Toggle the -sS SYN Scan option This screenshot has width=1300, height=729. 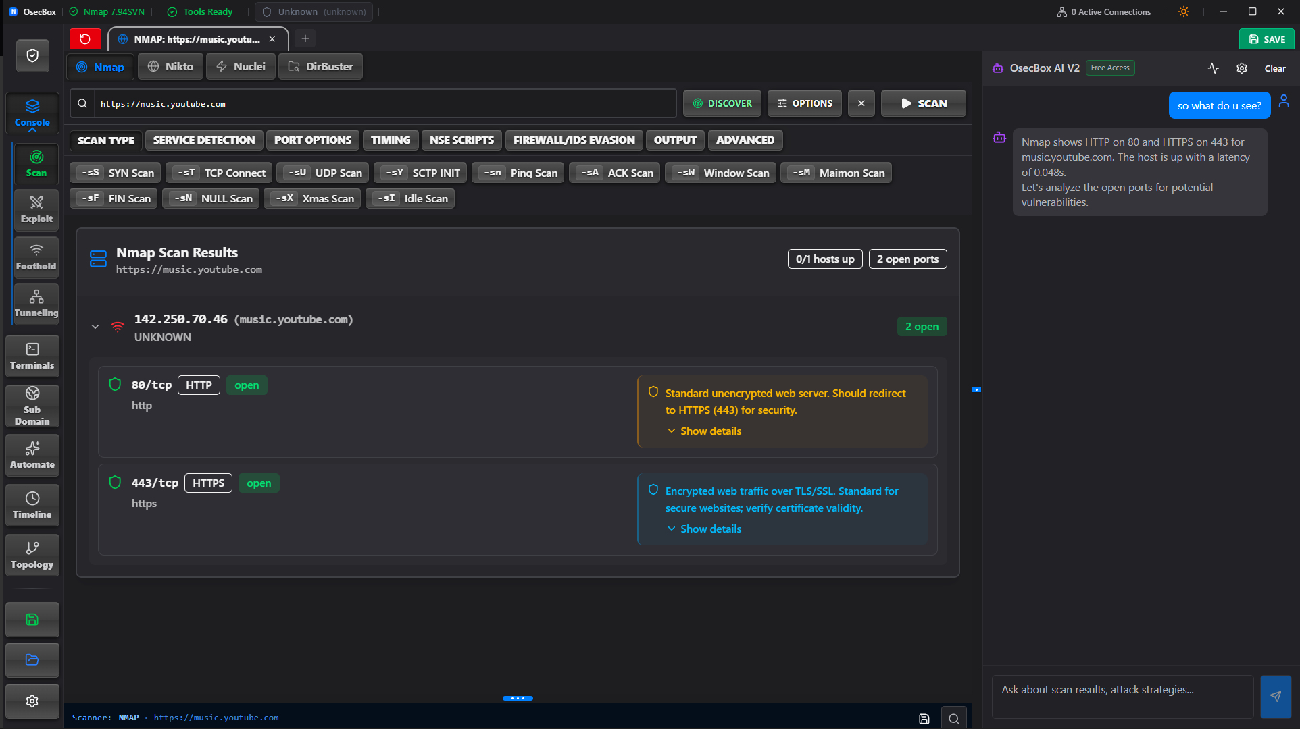(116, 173)
